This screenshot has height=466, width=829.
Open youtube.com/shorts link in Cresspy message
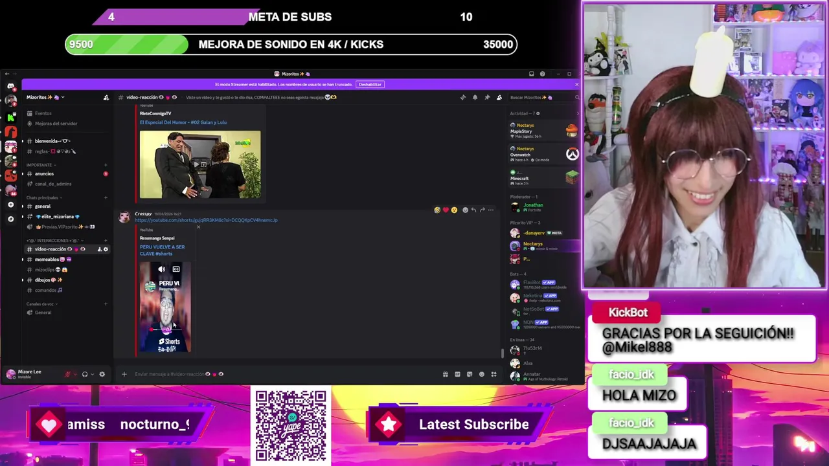coord(206,220)
